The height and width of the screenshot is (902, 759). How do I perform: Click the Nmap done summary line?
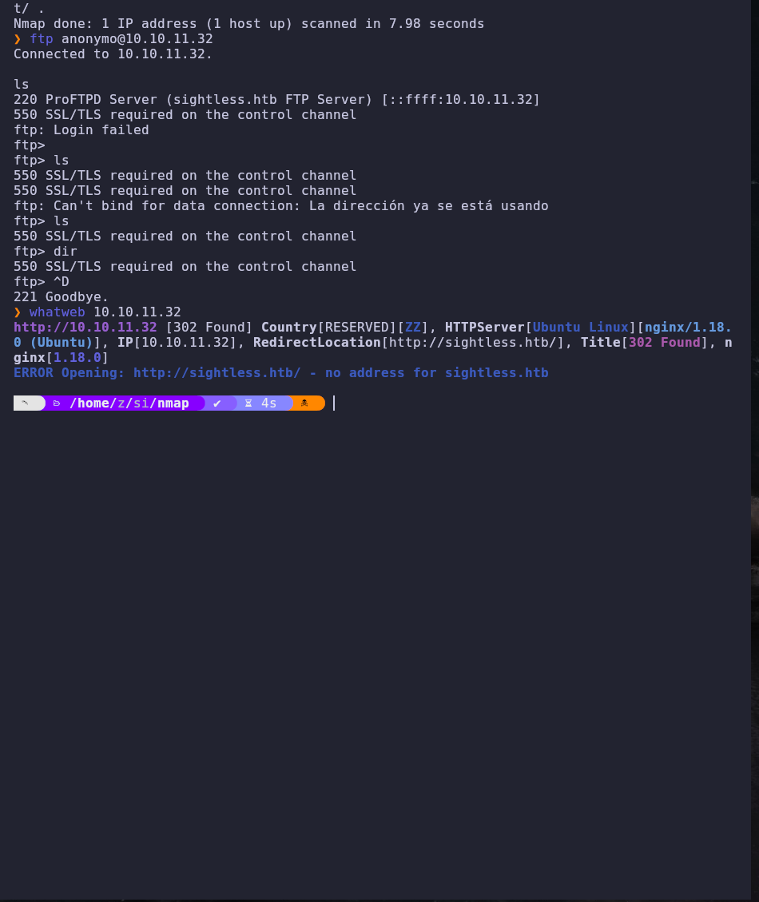[248, 24]
